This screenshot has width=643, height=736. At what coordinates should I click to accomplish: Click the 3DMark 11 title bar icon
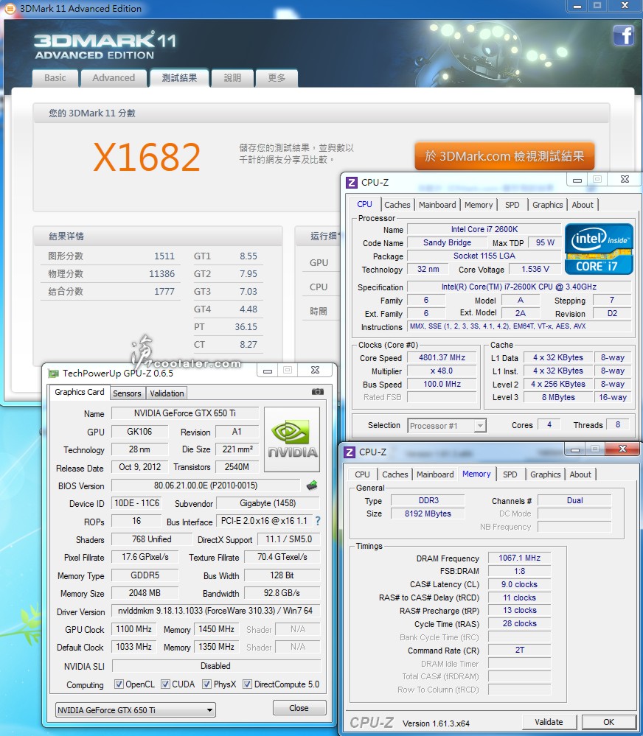[10, 8]
